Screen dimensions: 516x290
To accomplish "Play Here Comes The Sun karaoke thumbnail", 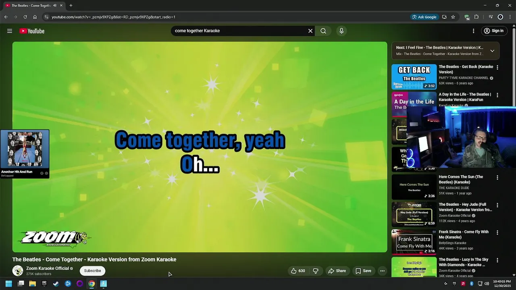I will click(x=414, y=187).
